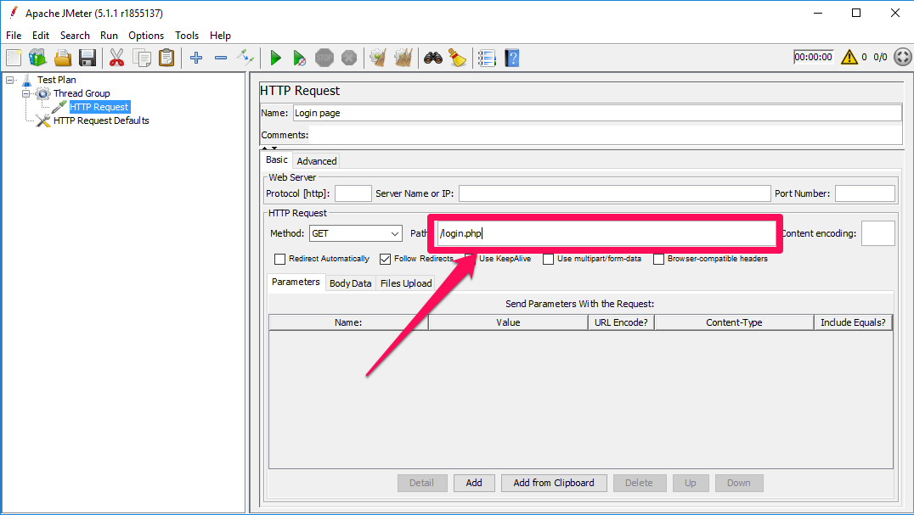Open the Tools menu
Viewport: 914px width, 515px height.
tap(187, 36)
